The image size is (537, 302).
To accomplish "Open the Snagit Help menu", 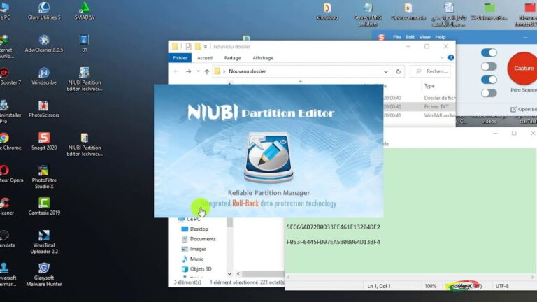I will click(440, 37).
